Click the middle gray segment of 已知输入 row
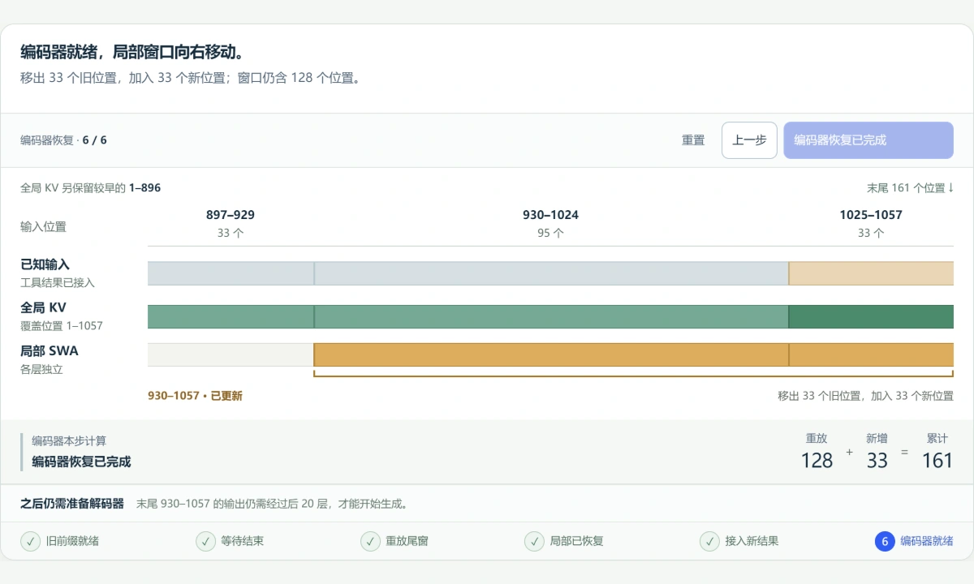This screenshot has height=584, width=974. coord(551,273)
